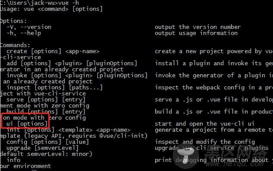The width and height of the screenshot is (273, 171).
Task: Click the "config [options] [value]" command
Action: pyautogui.click(x=48, y=142)
